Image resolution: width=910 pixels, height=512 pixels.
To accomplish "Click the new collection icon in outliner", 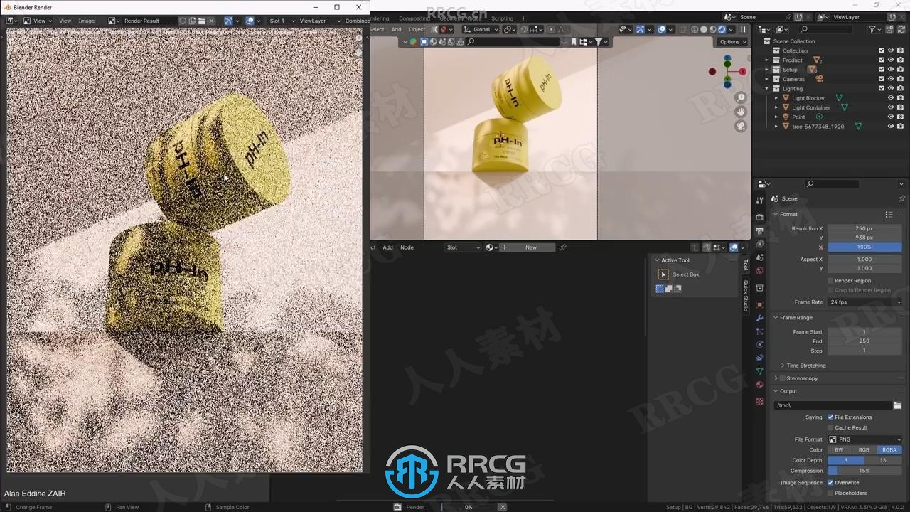I will coord(890,30).
